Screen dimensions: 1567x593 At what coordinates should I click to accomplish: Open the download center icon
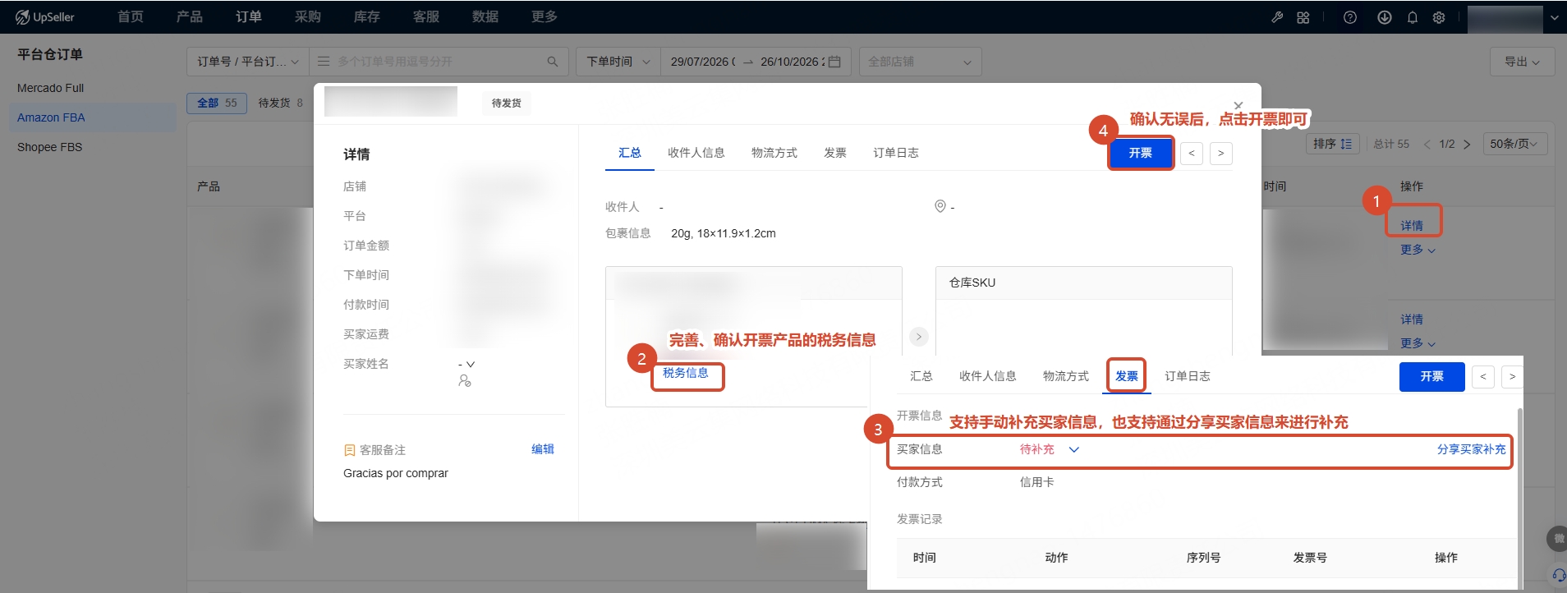[x=1385, y=17]
